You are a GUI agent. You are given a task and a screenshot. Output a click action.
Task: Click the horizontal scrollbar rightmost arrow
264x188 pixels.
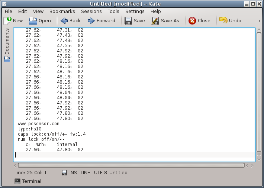pos(252,166)
